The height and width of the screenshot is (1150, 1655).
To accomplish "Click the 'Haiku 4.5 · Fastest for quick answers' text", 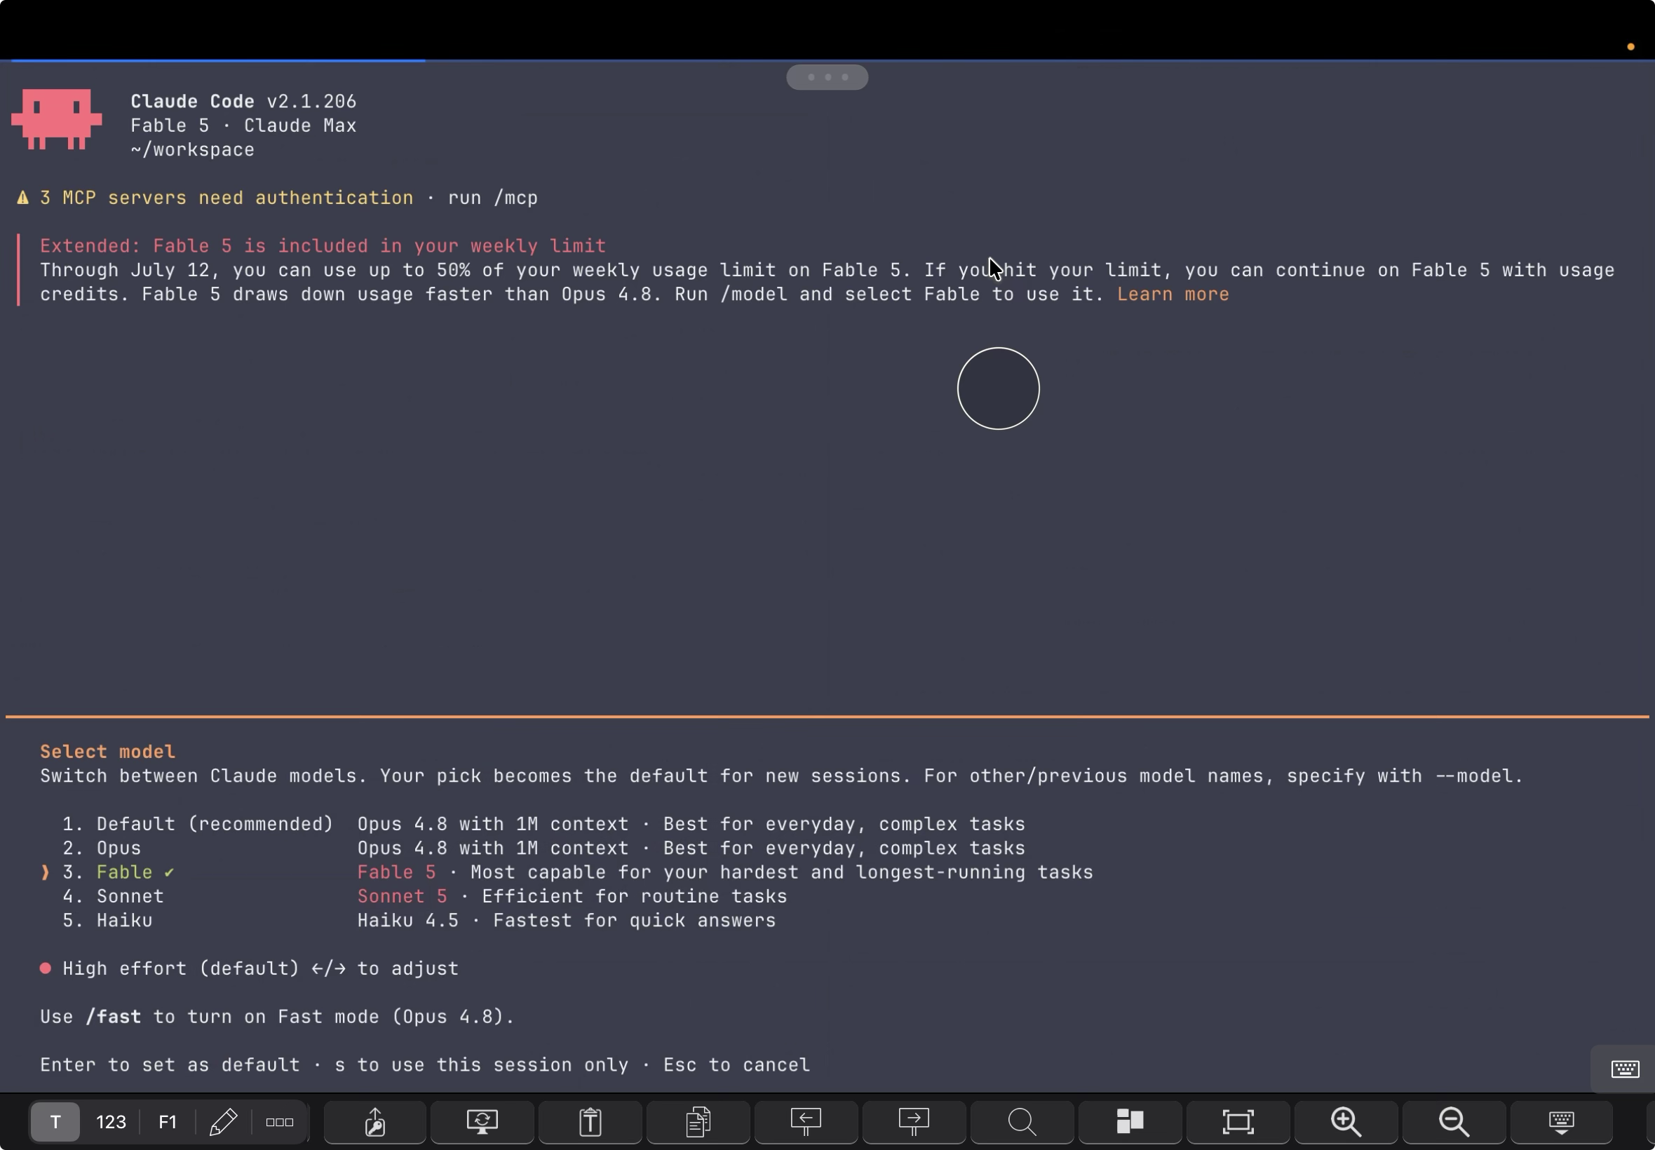I will click(x=567, y=921).
